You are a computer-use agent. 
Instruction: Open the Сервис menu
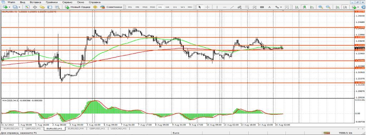point(67,2)
